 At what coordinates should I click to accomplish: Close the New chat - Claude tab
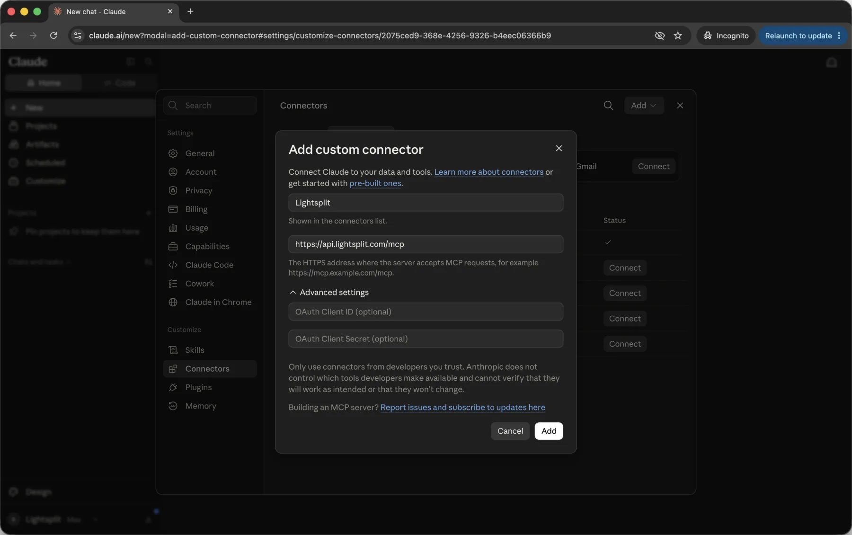[x=170, y=11]
